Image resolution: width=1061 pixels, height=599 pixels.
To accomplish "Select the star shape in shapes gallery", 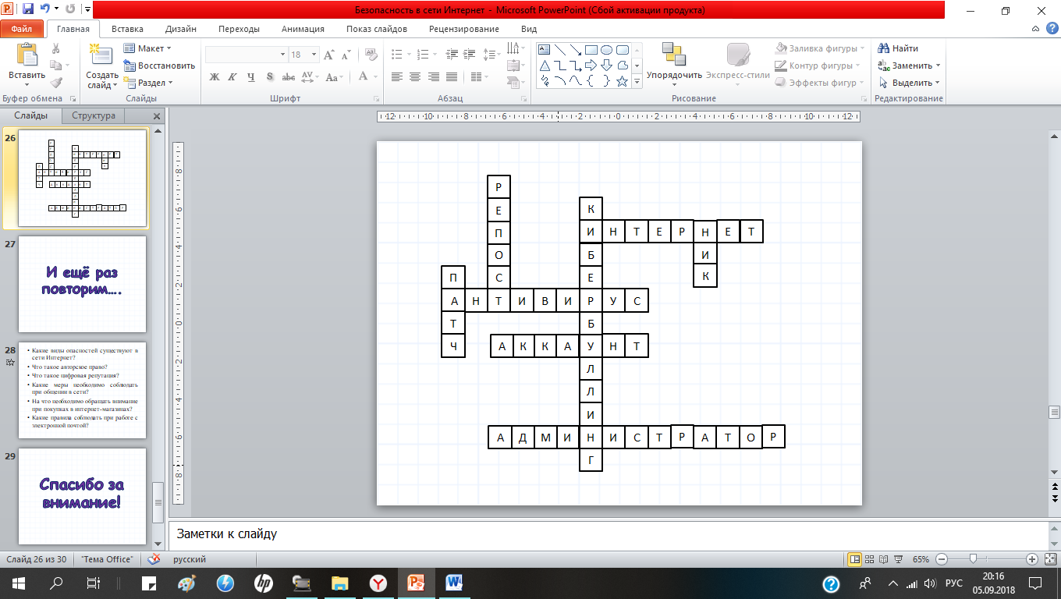I will [x=623, y=81].
